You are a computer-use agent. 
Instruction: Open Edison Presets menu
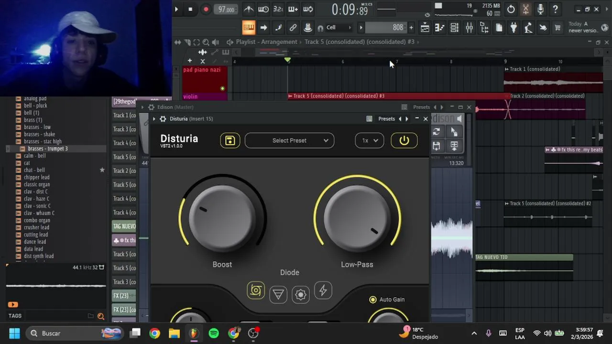coord(421,107)
